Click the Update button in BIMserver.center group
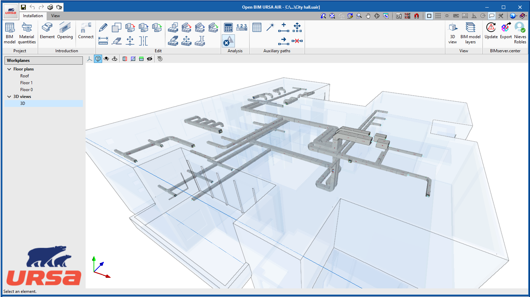The height and width of the screenshot is (297, 530). point(491,32)
